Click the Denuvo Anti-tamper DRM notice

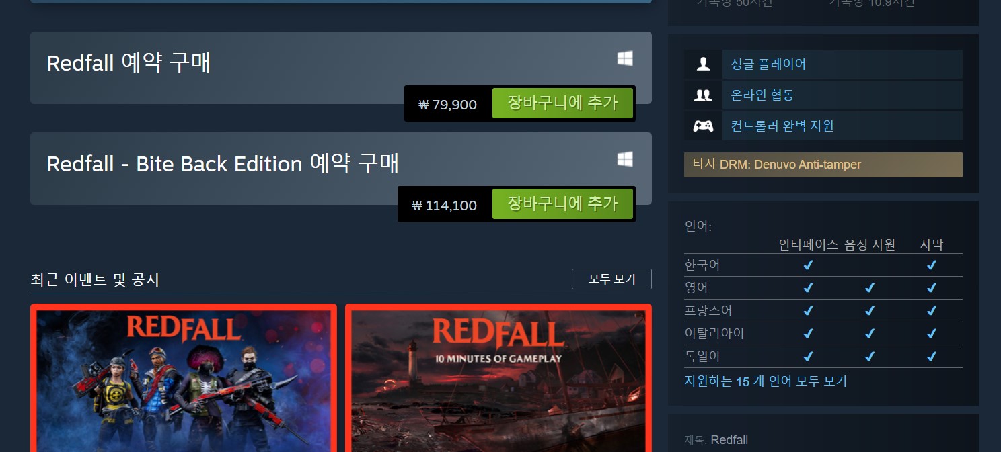pyautogui.click(x=823, y=165)
